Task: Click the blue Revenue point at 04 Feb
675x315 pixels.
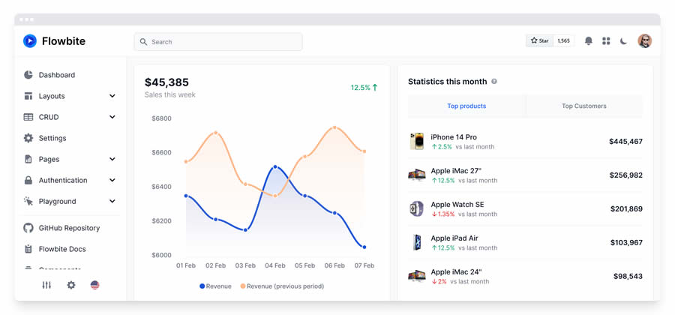Action: coord(275,166)
